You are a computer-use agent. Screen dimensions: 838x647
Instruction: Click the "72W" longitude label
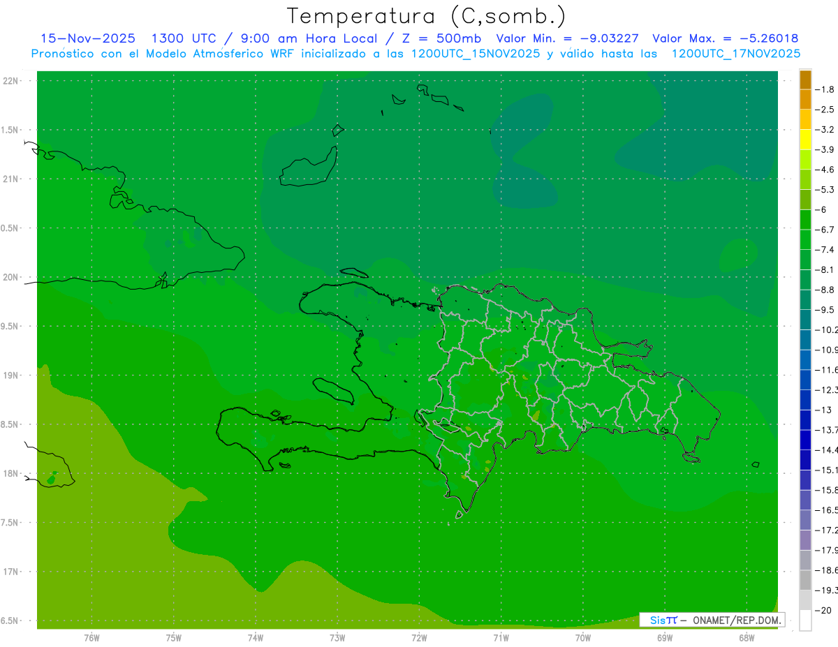pyautogui.click(x=420, y=638)
